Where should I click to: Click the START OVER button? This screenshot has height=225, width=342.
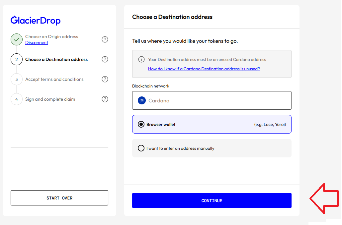[59, 198]
